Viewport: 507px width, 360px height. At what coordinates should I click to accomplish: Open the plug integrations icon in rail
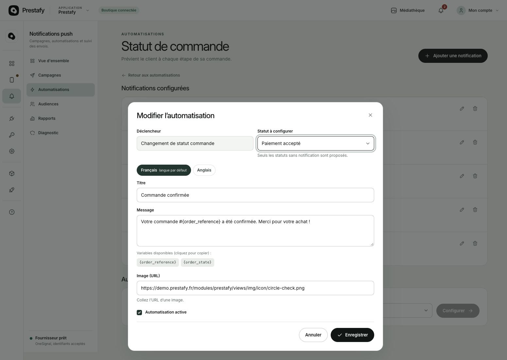click(x=12, y=118)
